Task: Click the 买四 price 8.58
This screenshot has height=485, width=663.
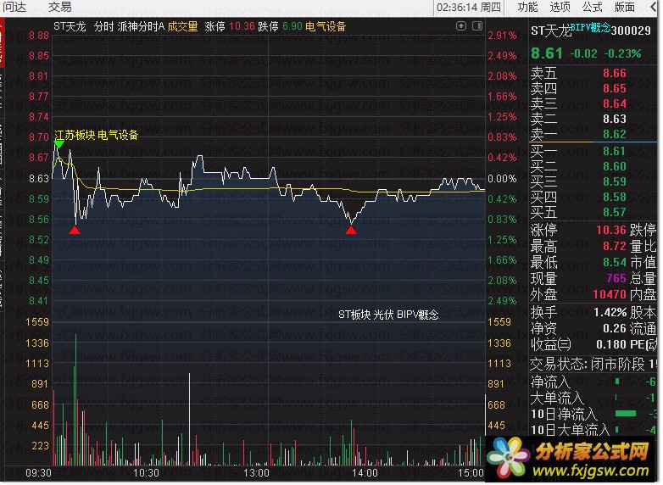Action: tap(615, 197)
